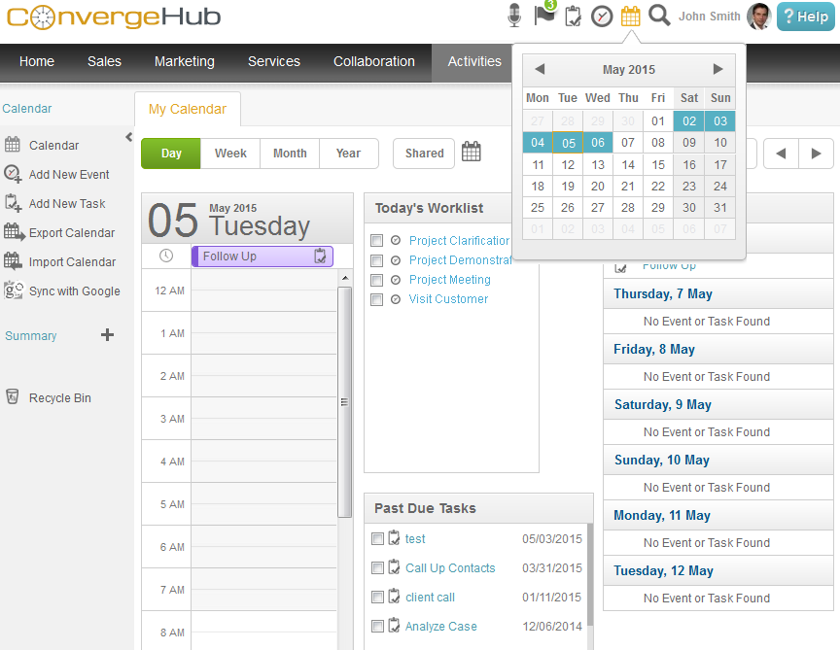Click the clock check icon in header

602,17
